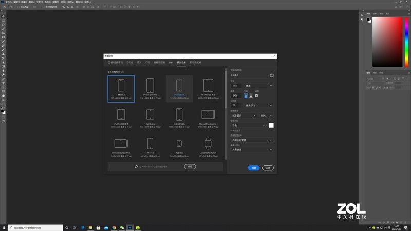Toggle the Artboards checkbox

257,95
